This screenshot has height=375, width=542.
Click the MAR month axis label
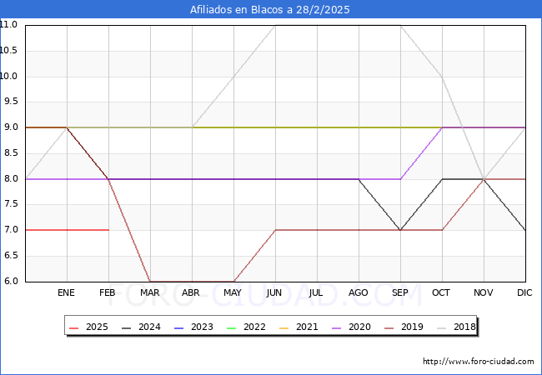click(149, 292)
